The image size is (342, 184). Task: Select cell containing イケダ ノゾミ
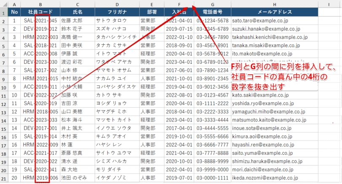pyautogui.click(x=117, y=178)
